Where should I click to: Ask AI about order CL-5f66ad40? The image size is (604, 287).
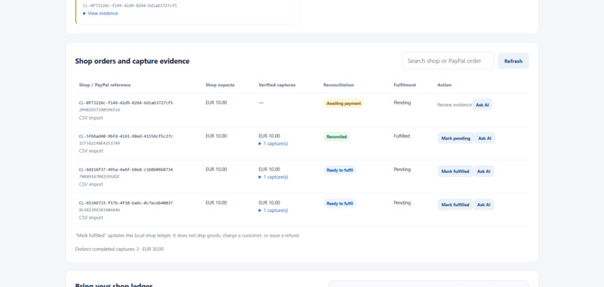click(485, 138)
